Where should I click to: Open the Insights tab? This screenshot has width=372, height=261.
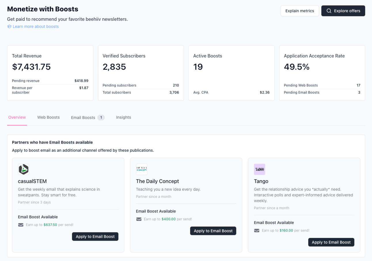tap(124, 117)
